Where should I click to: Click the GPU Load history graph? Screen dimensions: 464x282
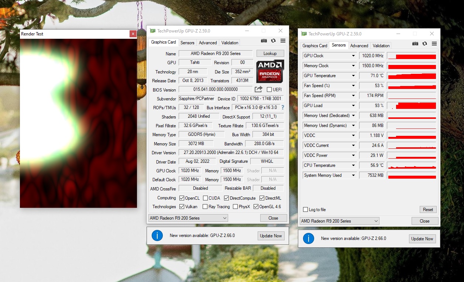click(412, 106)
